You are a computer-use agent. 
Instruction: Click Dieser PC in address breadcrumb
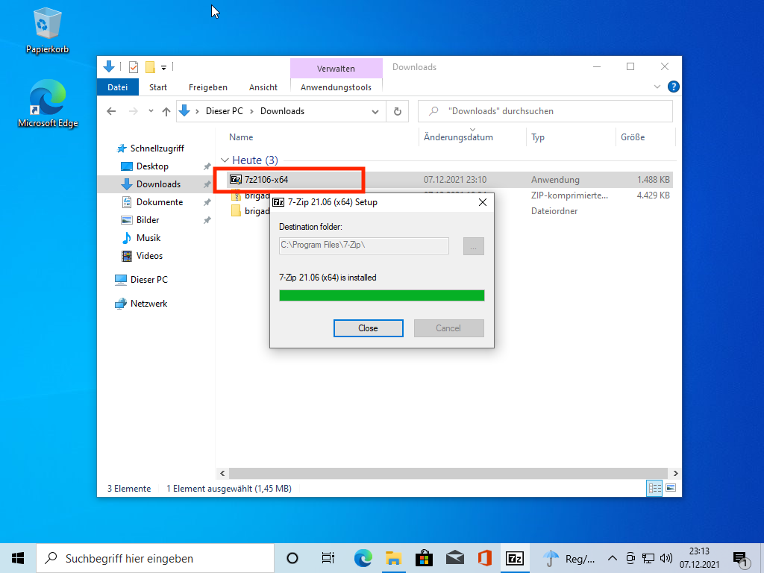click(x=224, y=111)
